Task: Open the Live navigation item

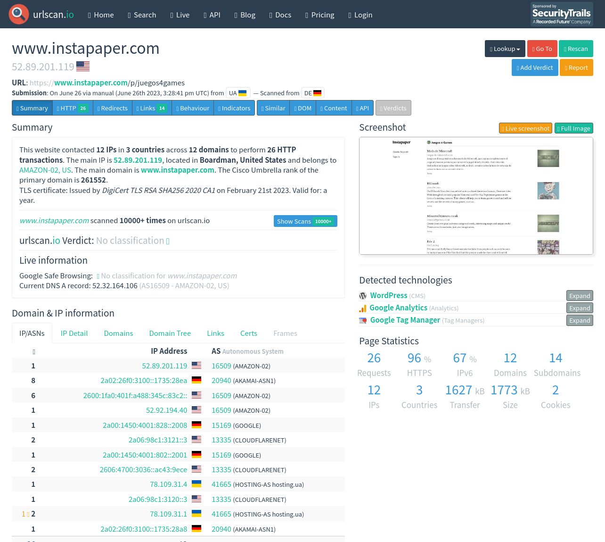Action: tap(180, 15)
